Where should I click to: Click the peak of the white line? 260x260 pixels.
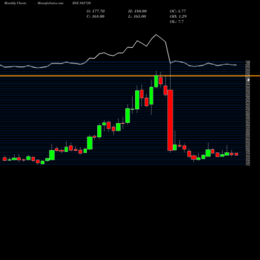click(156, 35)
